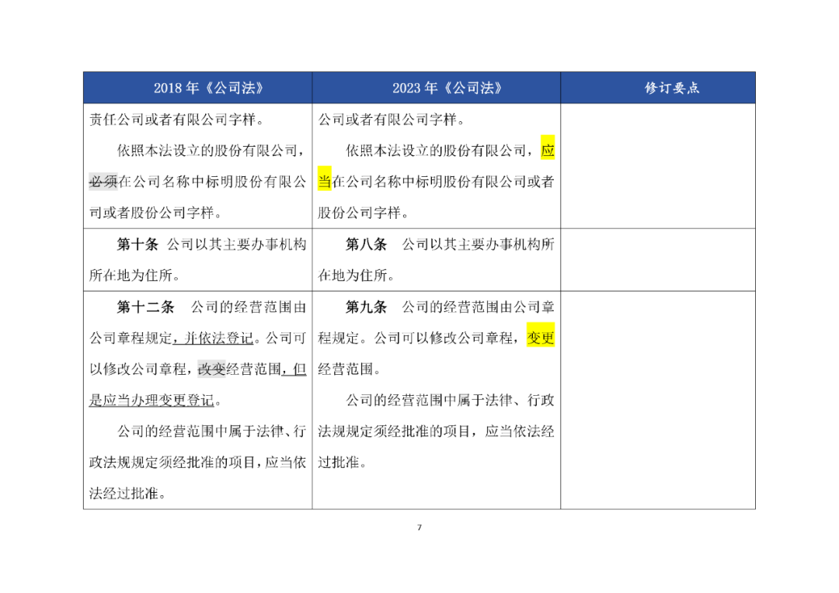Click the struck-through 必须 text
839x593 pixels.
click(103, 182)
